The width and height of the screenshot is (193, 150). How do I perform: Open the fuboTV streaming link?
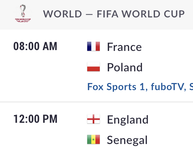(x=168, y=87)
